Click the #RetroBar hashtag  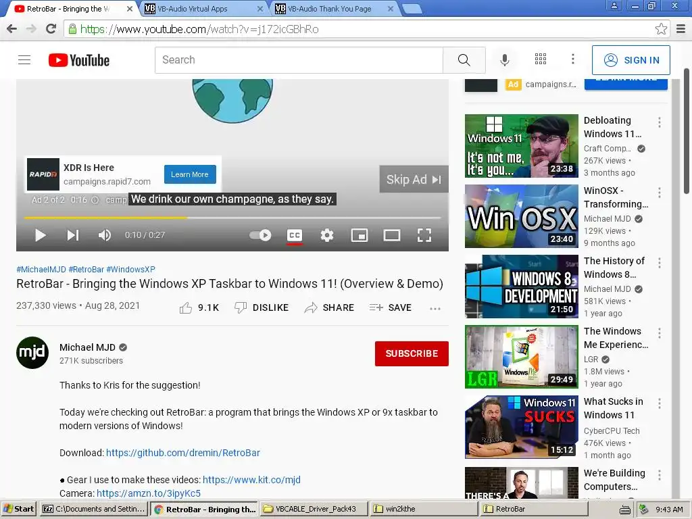point(86,269)
